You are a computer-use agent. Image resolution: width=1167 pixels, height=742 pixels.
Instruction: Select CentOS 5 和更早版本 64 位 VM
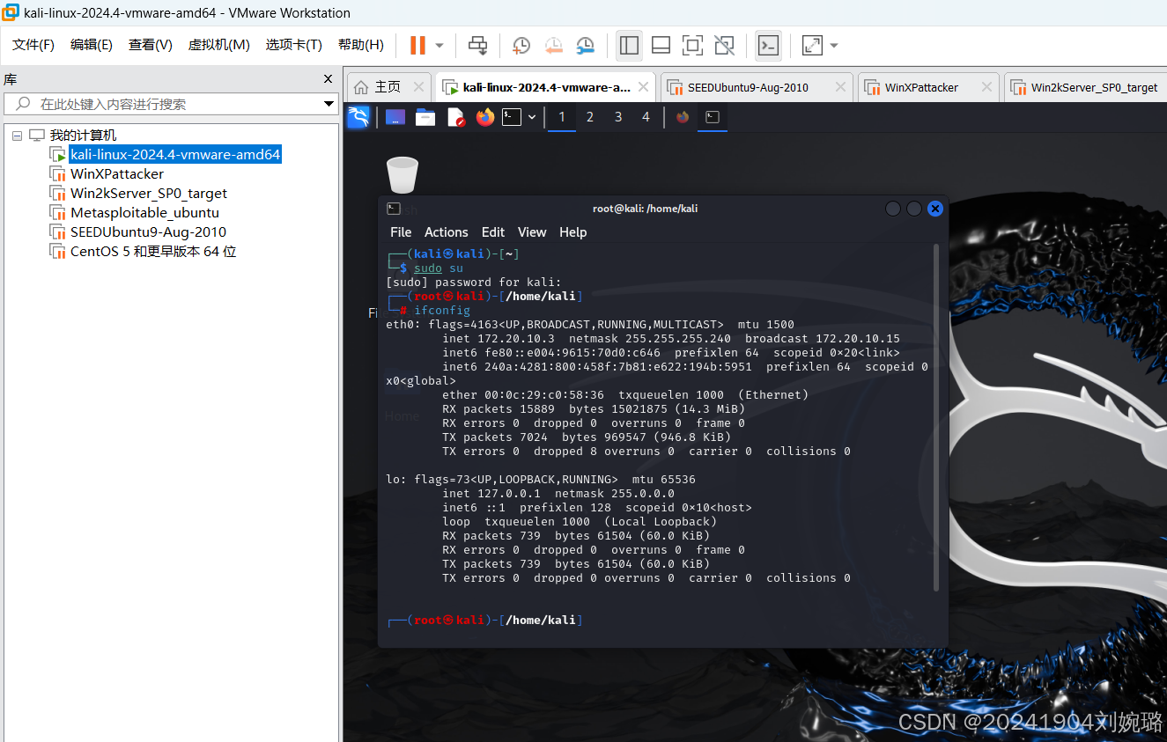tap(153, 252)
